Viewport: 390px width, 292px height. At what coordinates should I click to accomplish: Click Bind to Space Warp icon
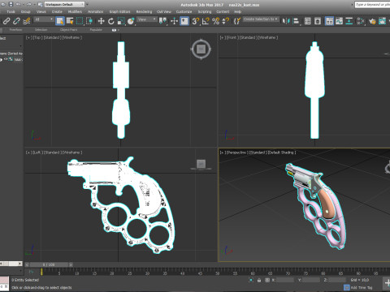[27, 21]
